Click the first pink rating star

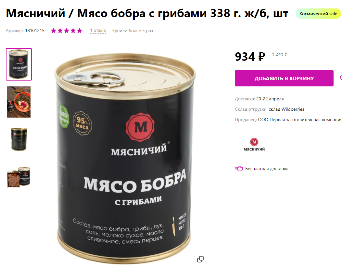[54, 31]
